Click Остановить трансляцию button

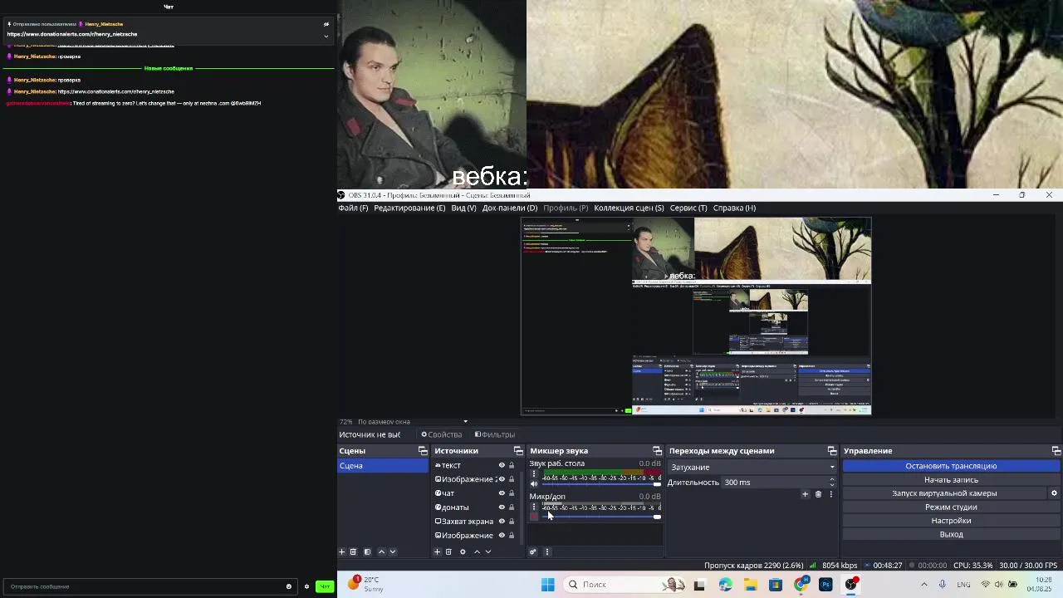pyautogui.click(x=951, y=466)
